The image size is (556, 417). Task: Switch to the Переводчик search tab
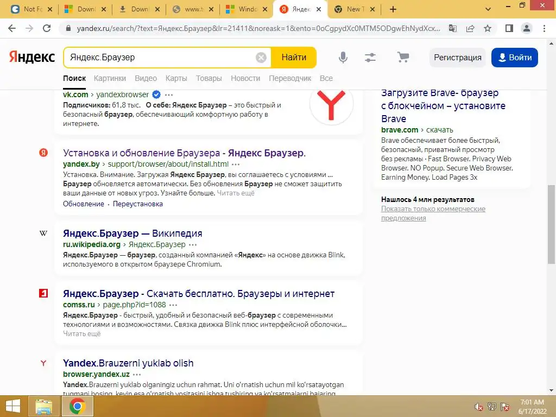point(290,78)
